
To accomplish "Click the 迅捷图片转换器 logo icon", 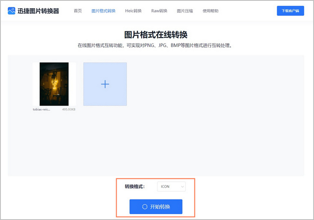I will click(x=11, y=11).
